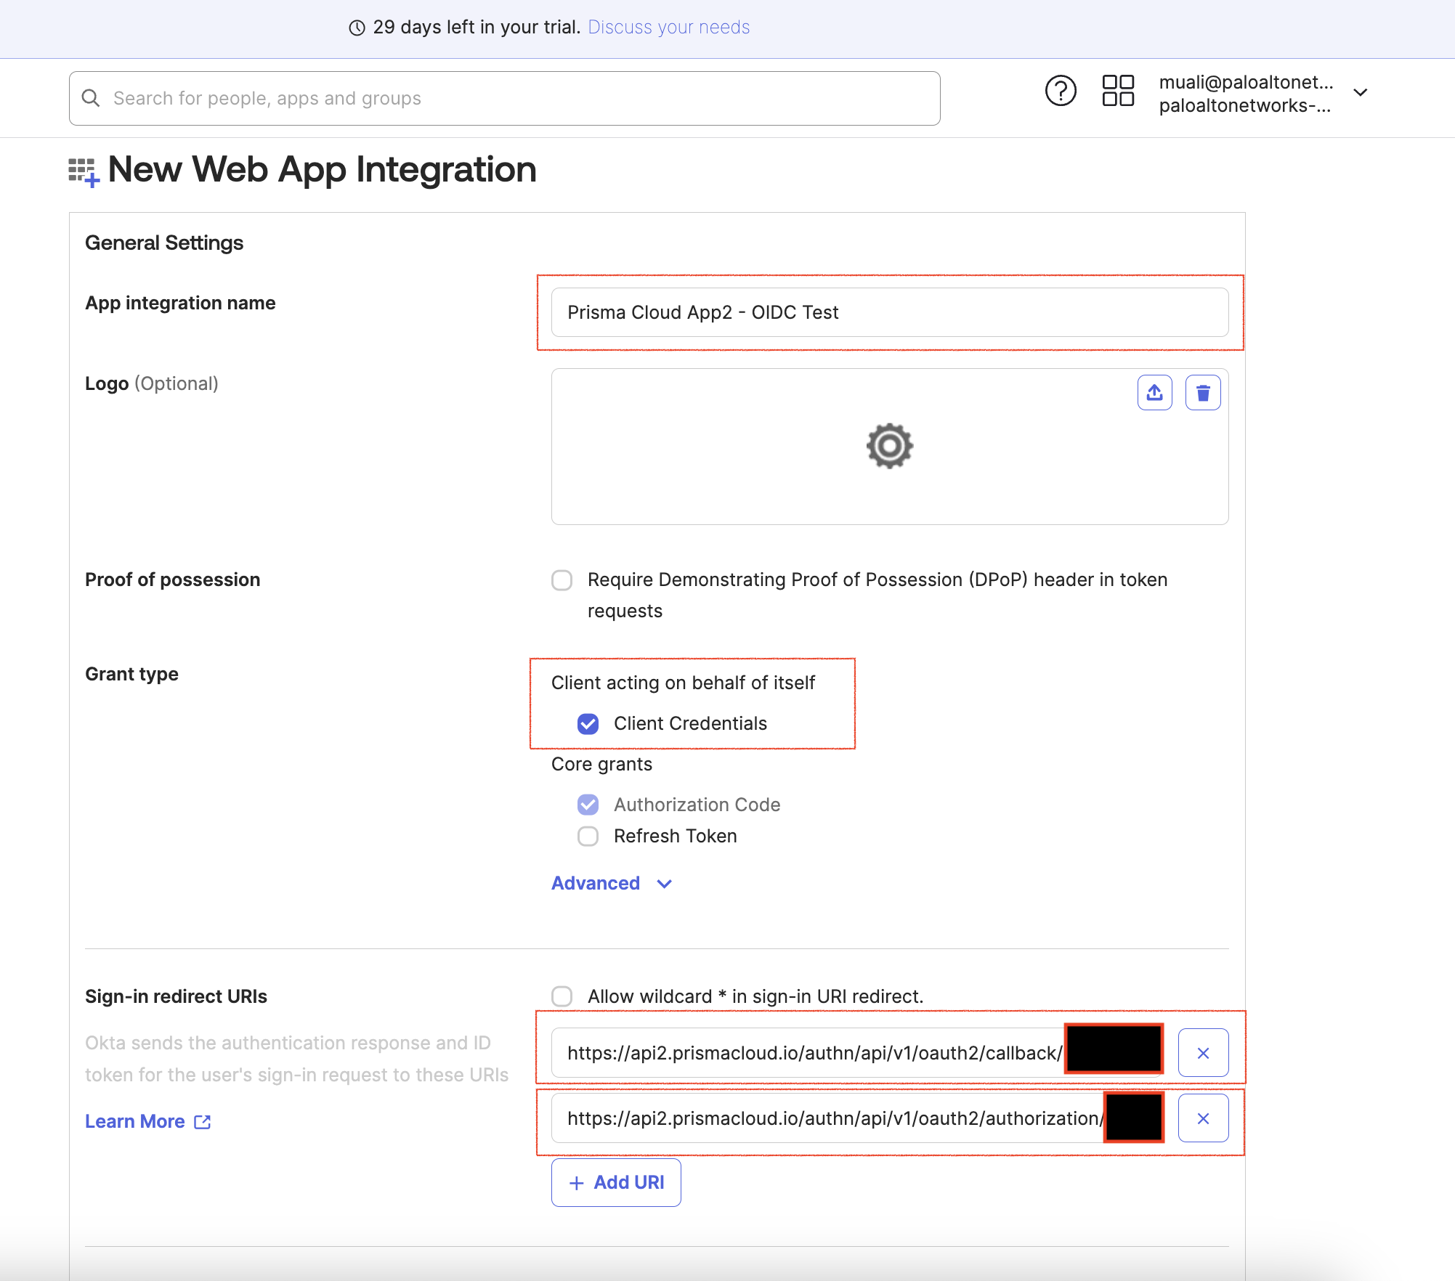The image size is (1455, 1281).
Task: Enable Require DPoP header checkbox
Action: (x=562, y=580)
